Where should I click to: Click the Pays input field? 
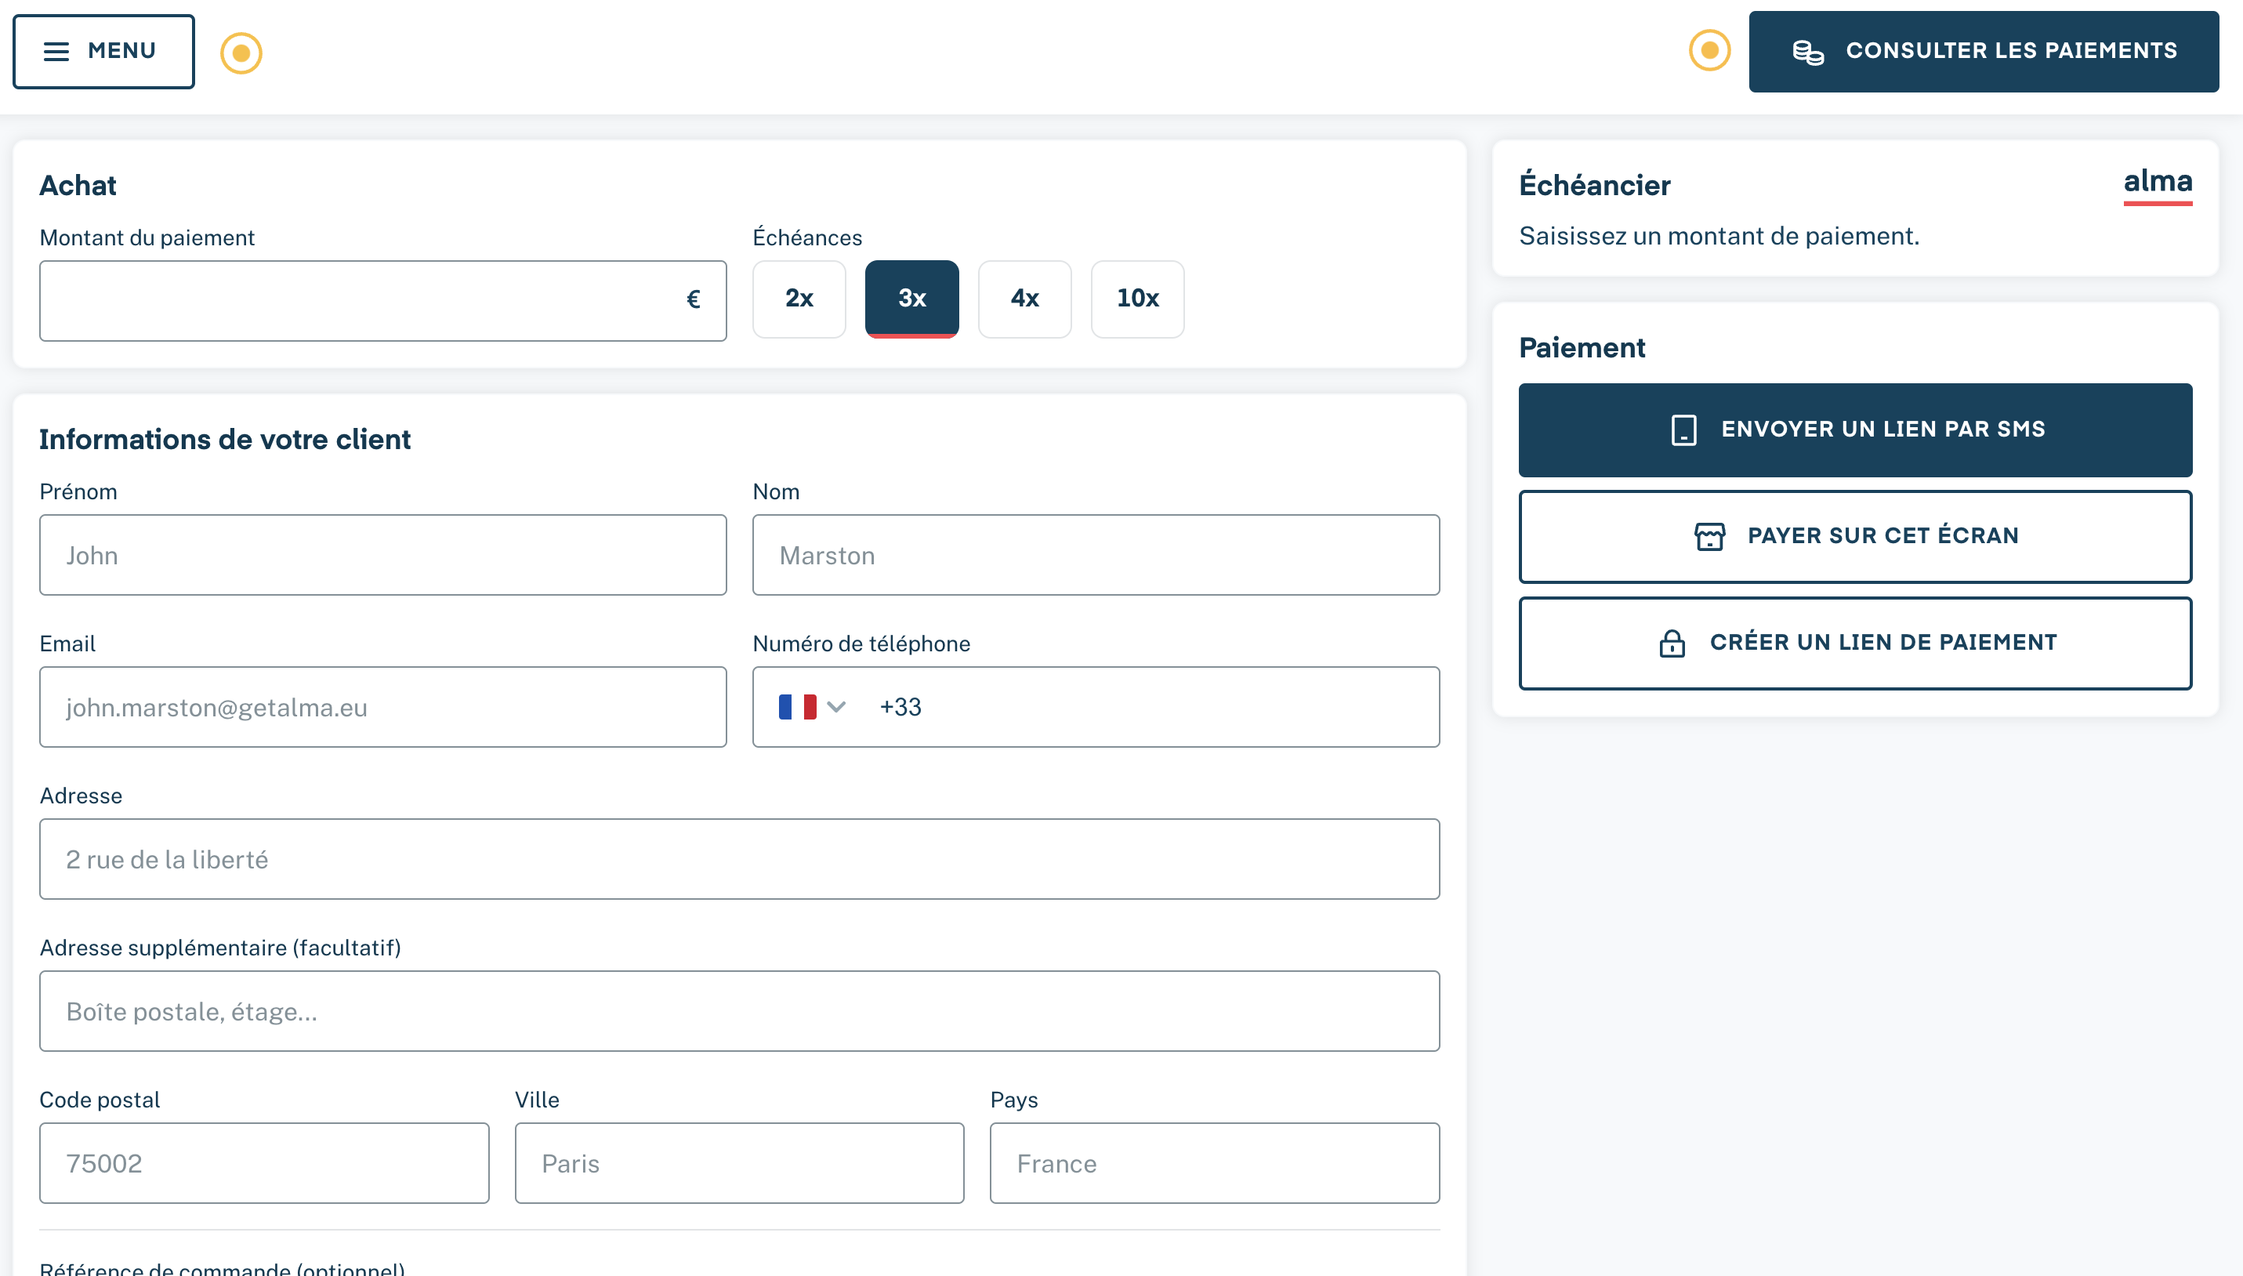pos(1216,1163)
